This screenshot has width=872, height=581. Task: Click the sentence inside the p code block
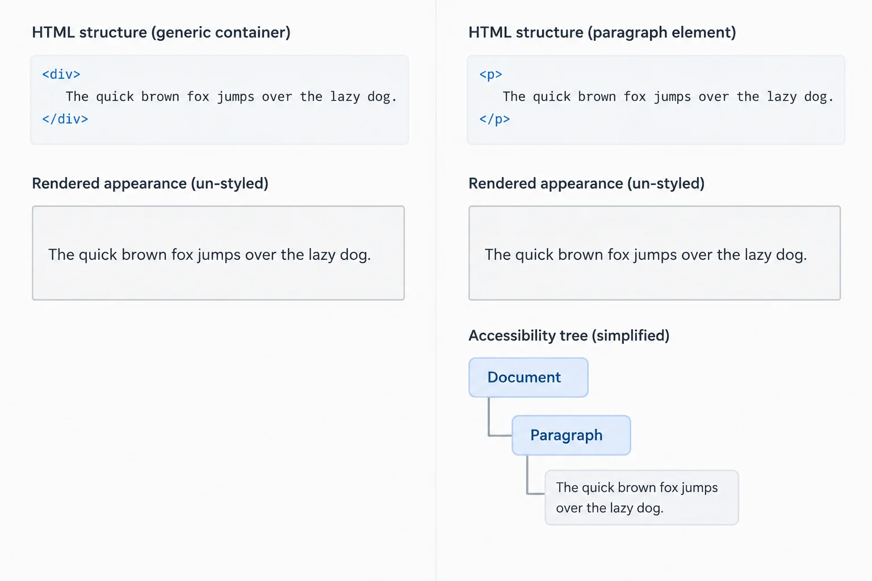click(x=668, y=97)
